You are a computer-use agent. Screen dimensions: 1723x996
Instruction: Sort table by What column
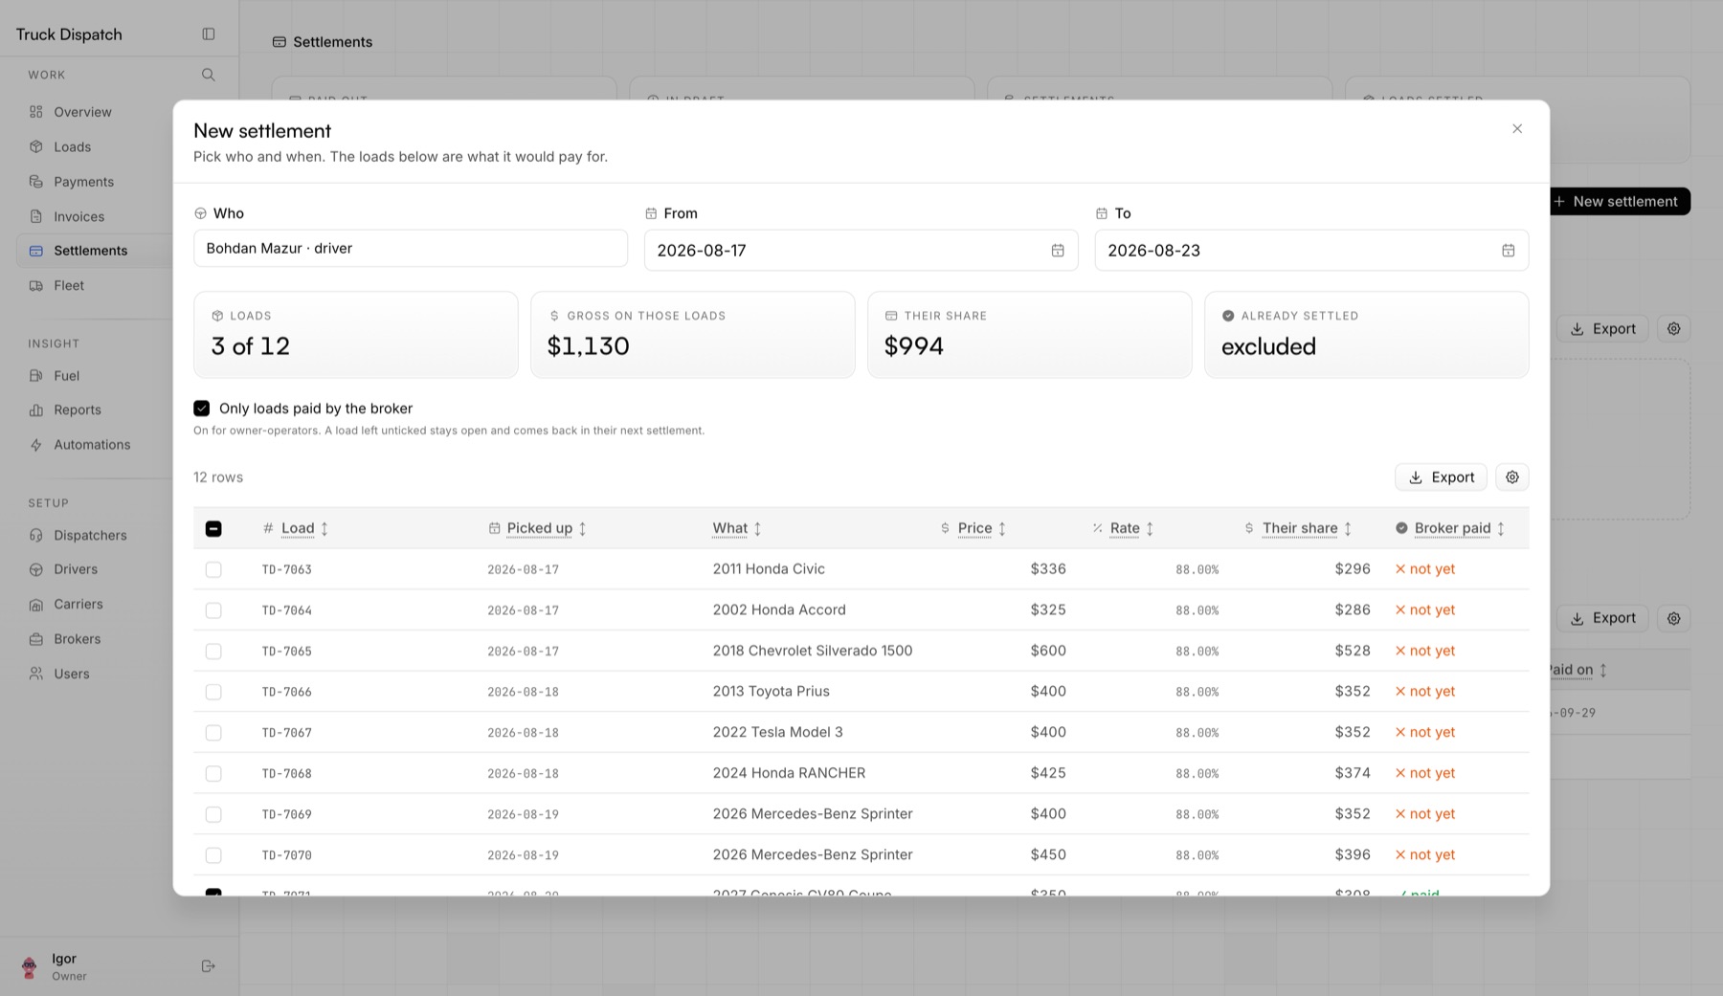point(737,528)
